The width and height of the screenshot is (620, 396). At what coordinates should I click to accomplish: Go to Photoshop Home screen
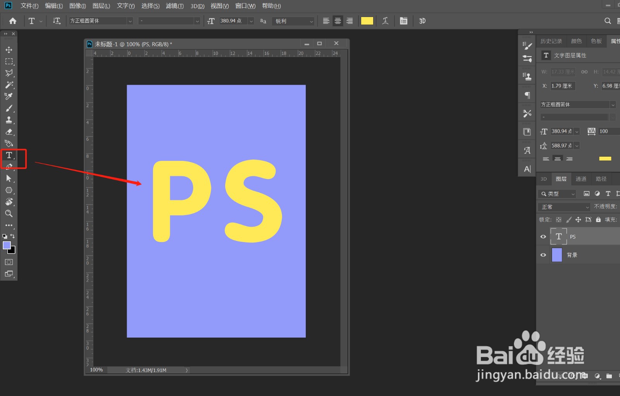pyautogui.click(x=13, y=21)
